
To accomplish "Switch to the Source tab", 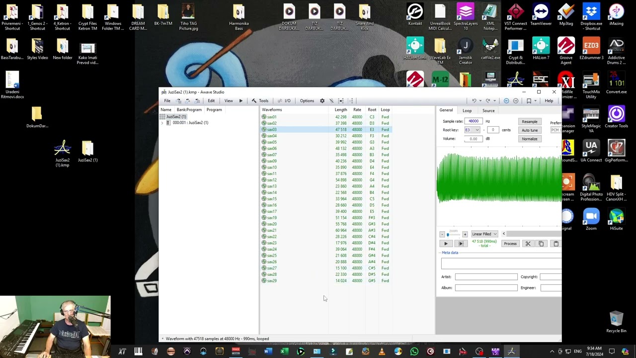I will click(488, 110).
